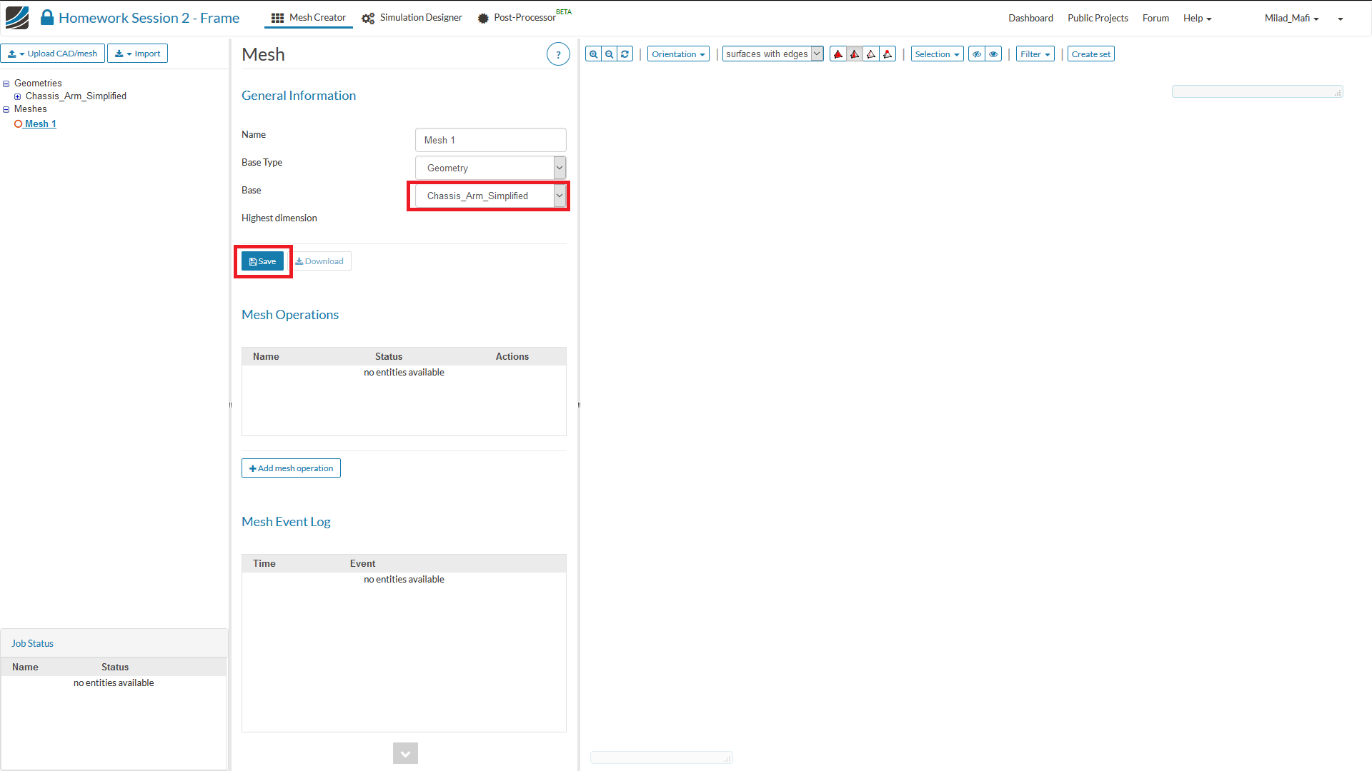Zoom in on the viewer
This screenshot has height=771, width=1372.
(x=593, y=54)
